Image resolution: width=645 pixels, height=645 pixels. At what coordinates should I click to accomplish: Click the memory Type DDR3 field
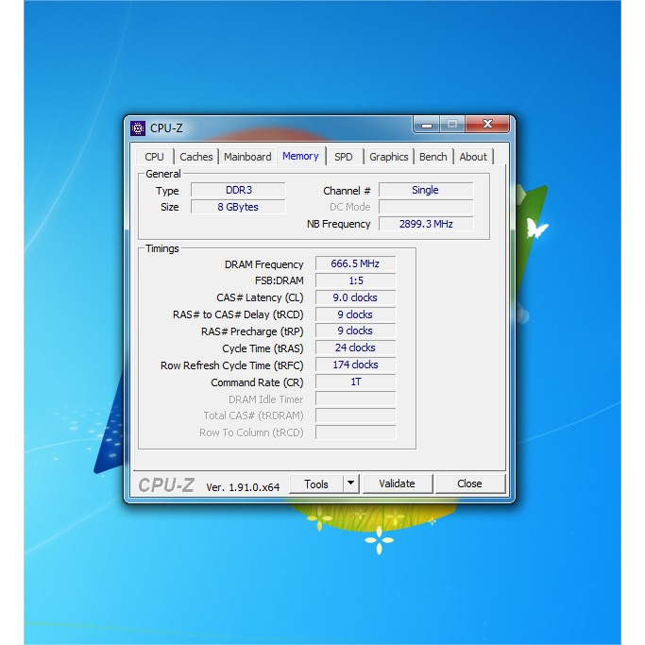pos(238,190)
